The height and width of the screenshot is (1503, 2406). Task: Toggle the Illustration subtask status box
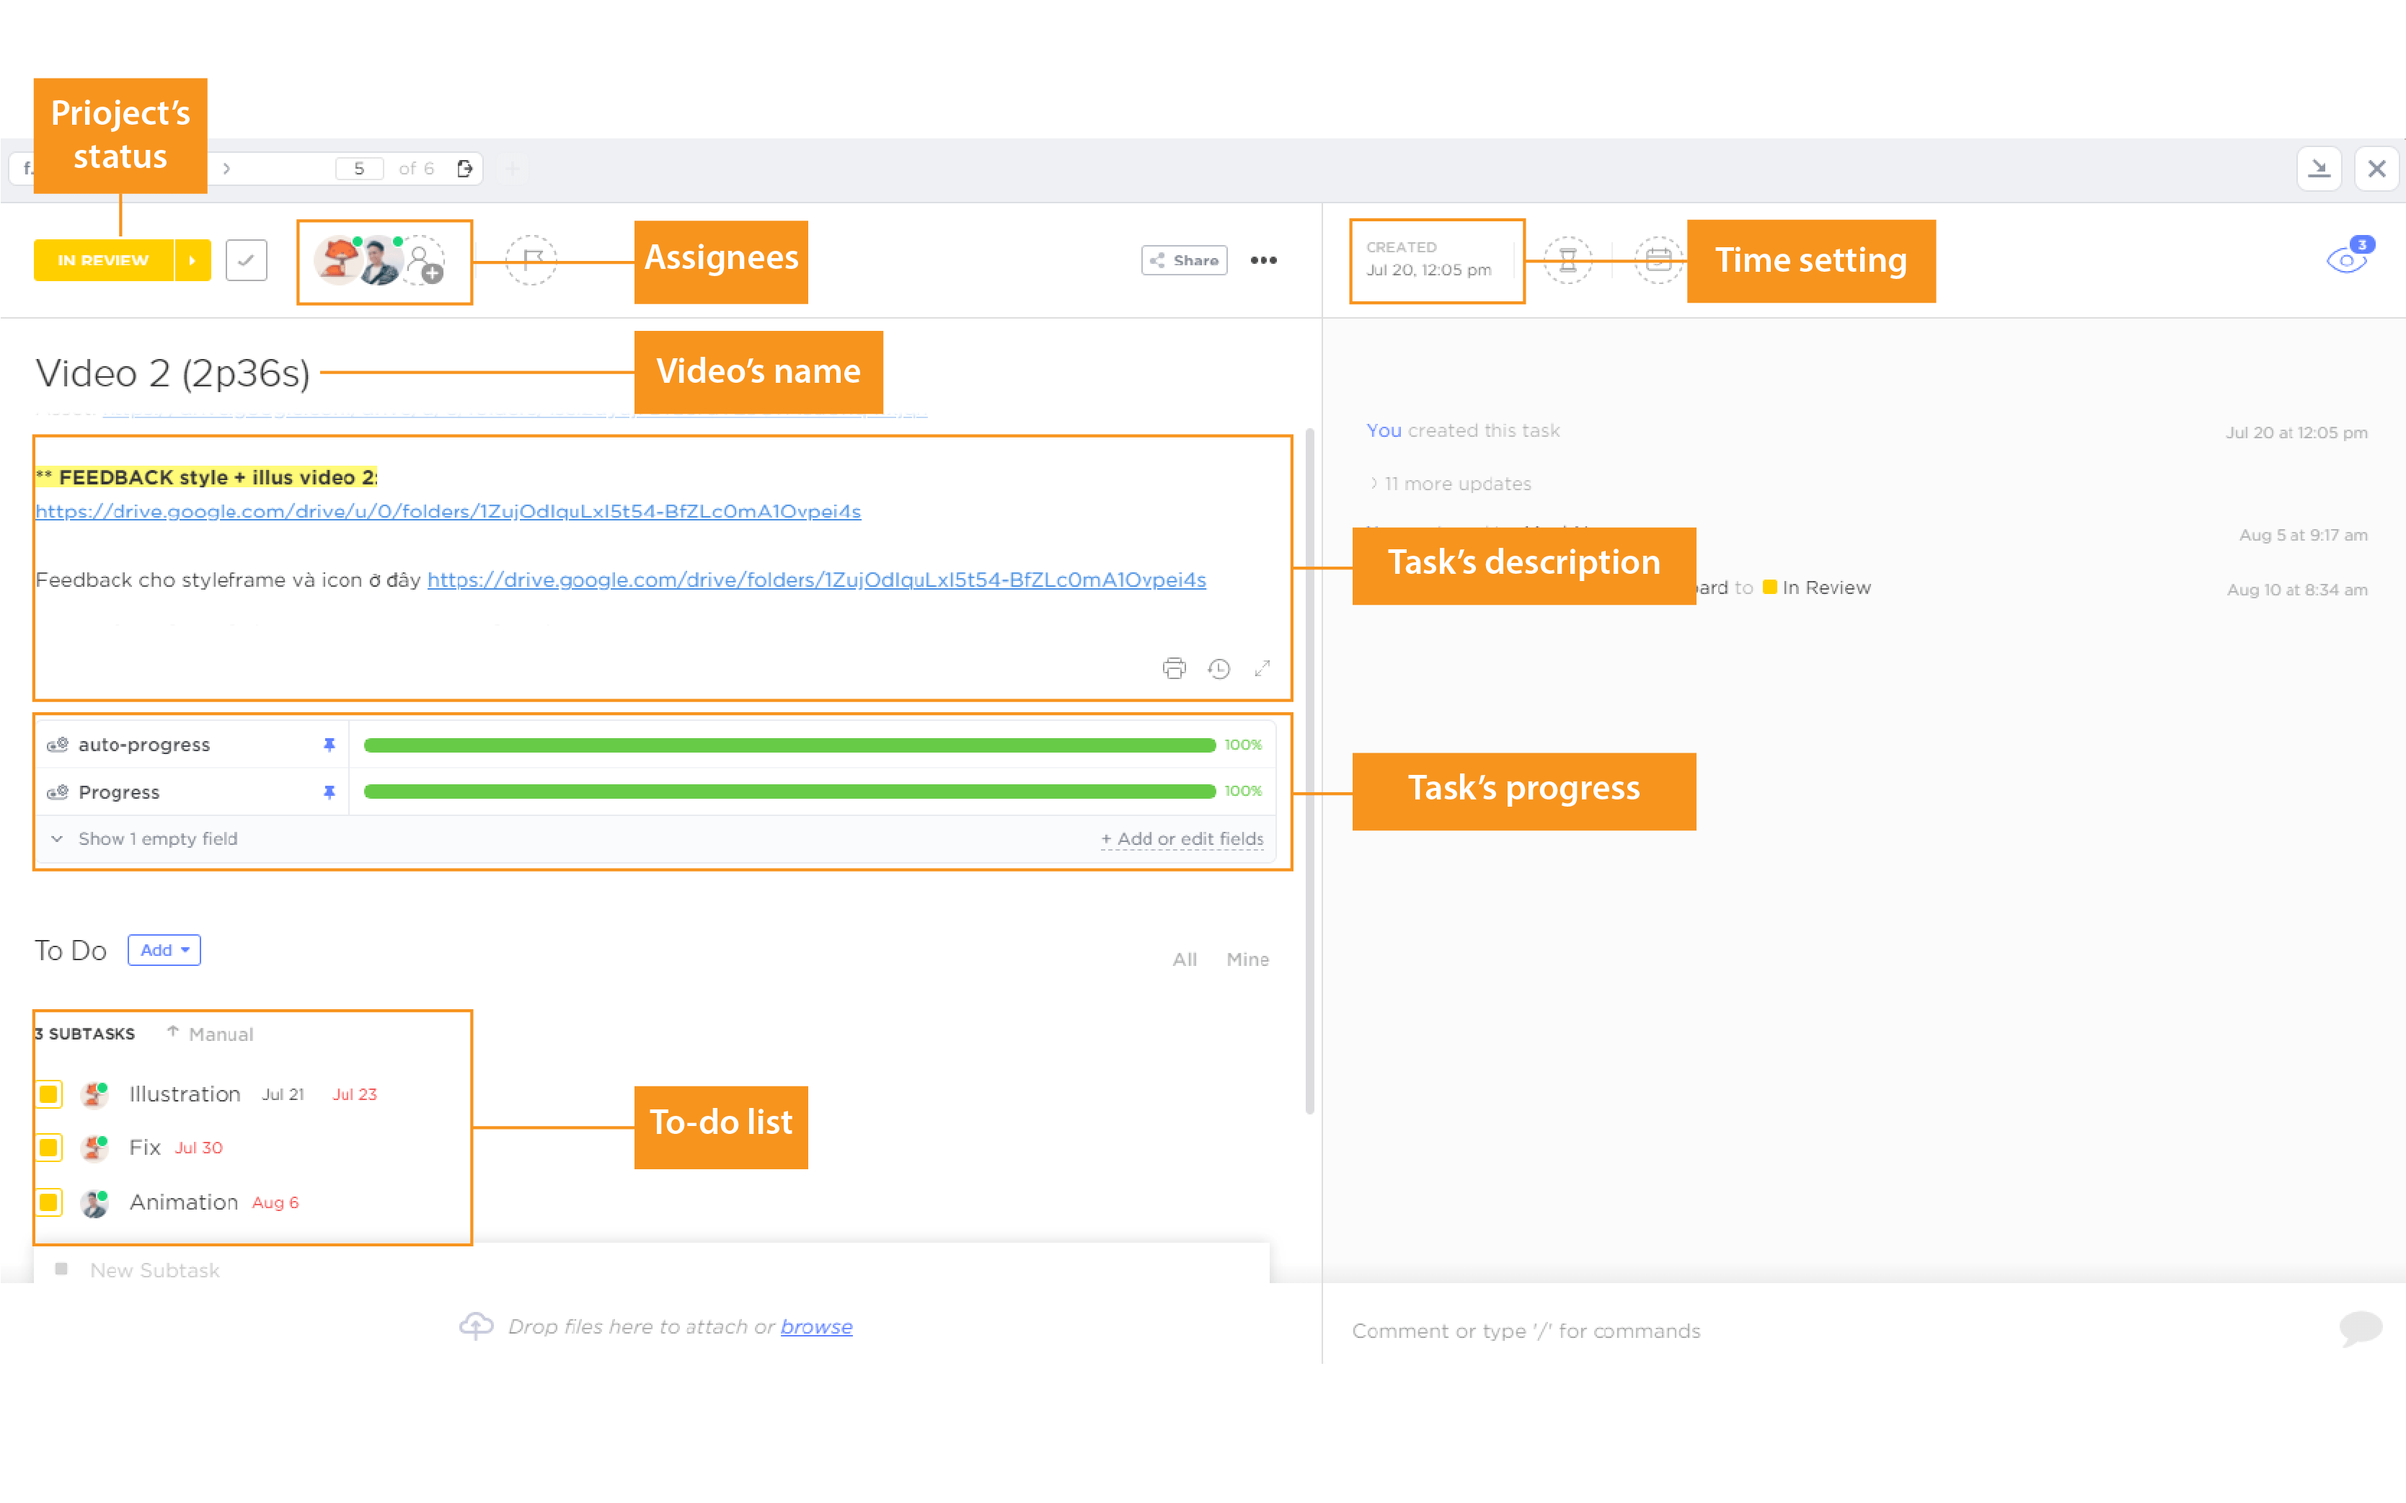(x=49, y=1094)
